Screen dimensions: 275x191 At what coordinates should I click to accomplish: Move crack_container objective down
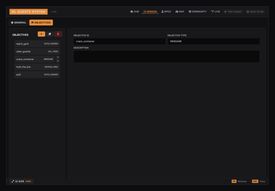(x=58, y=61)
